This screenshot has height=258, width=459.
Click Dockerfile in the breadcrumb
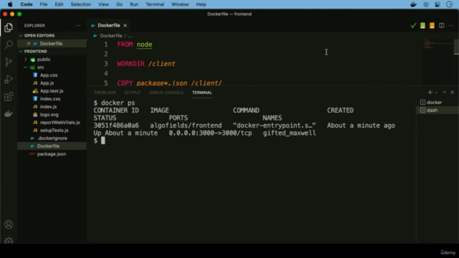tap(110, 36)
